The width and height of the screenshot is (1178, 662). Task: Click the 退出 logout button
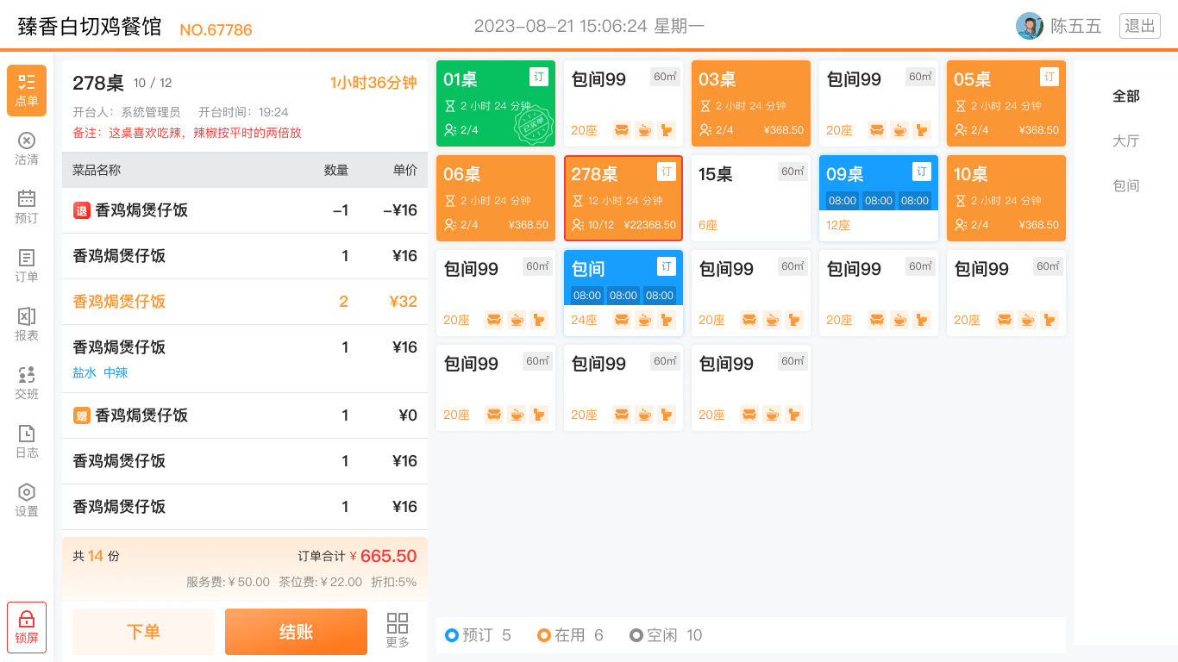[1139, 26]
